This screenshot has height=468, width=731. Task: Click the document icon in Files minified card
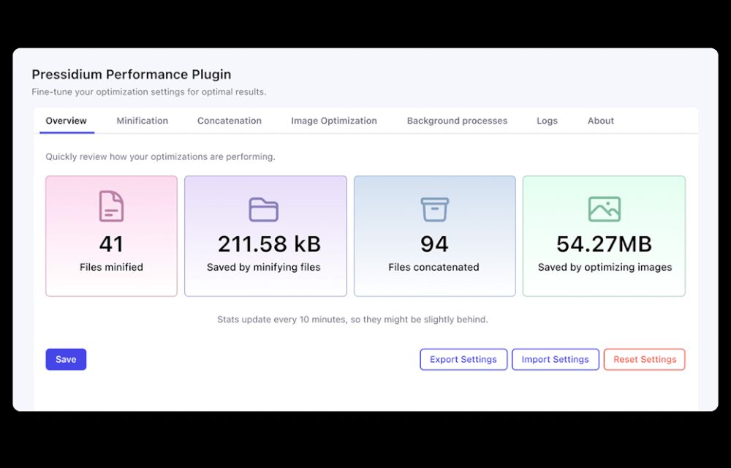point(111,206)
